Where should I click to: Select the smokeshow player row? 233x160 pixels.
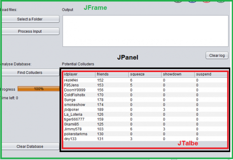[x=145, y=105]
